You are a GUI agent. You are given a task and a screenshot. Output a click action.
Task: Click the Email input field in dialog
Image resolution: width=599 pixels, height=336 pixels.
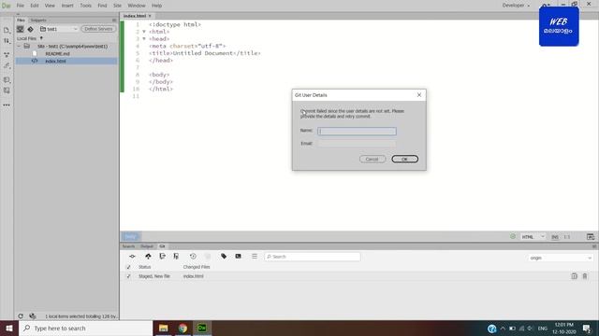click(357, 144)
